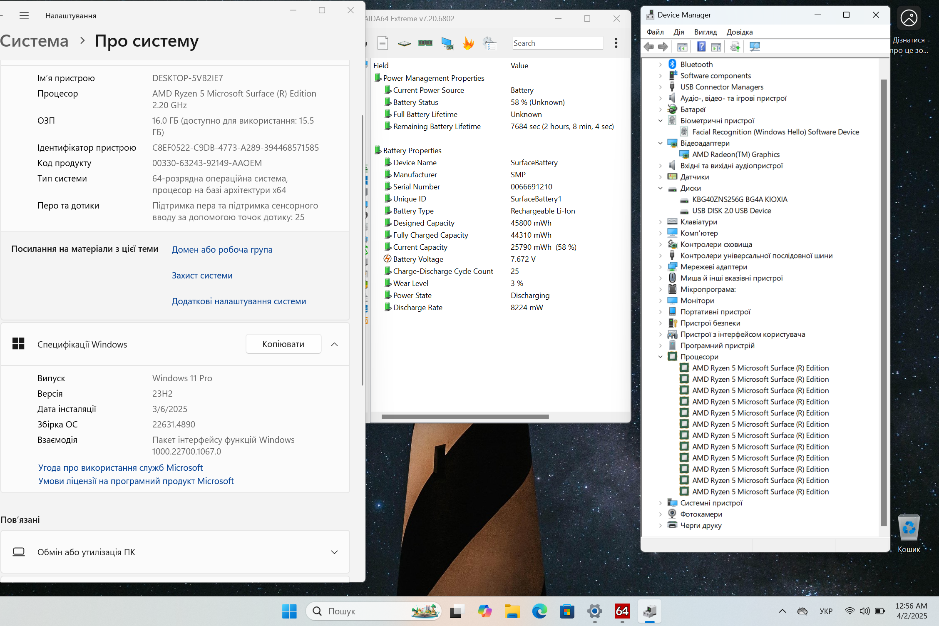The height and width of the screenshot is (626, 939).
Task: Click the Settings window vertical scrollbar
Action: [x=363, y=250]
